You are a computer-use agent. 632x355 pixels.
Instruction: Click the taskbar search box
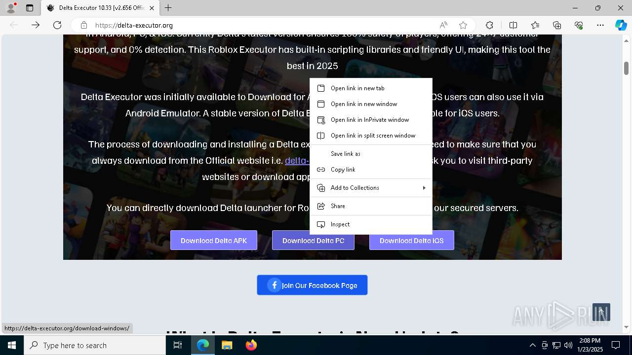[x=95, y=345]
